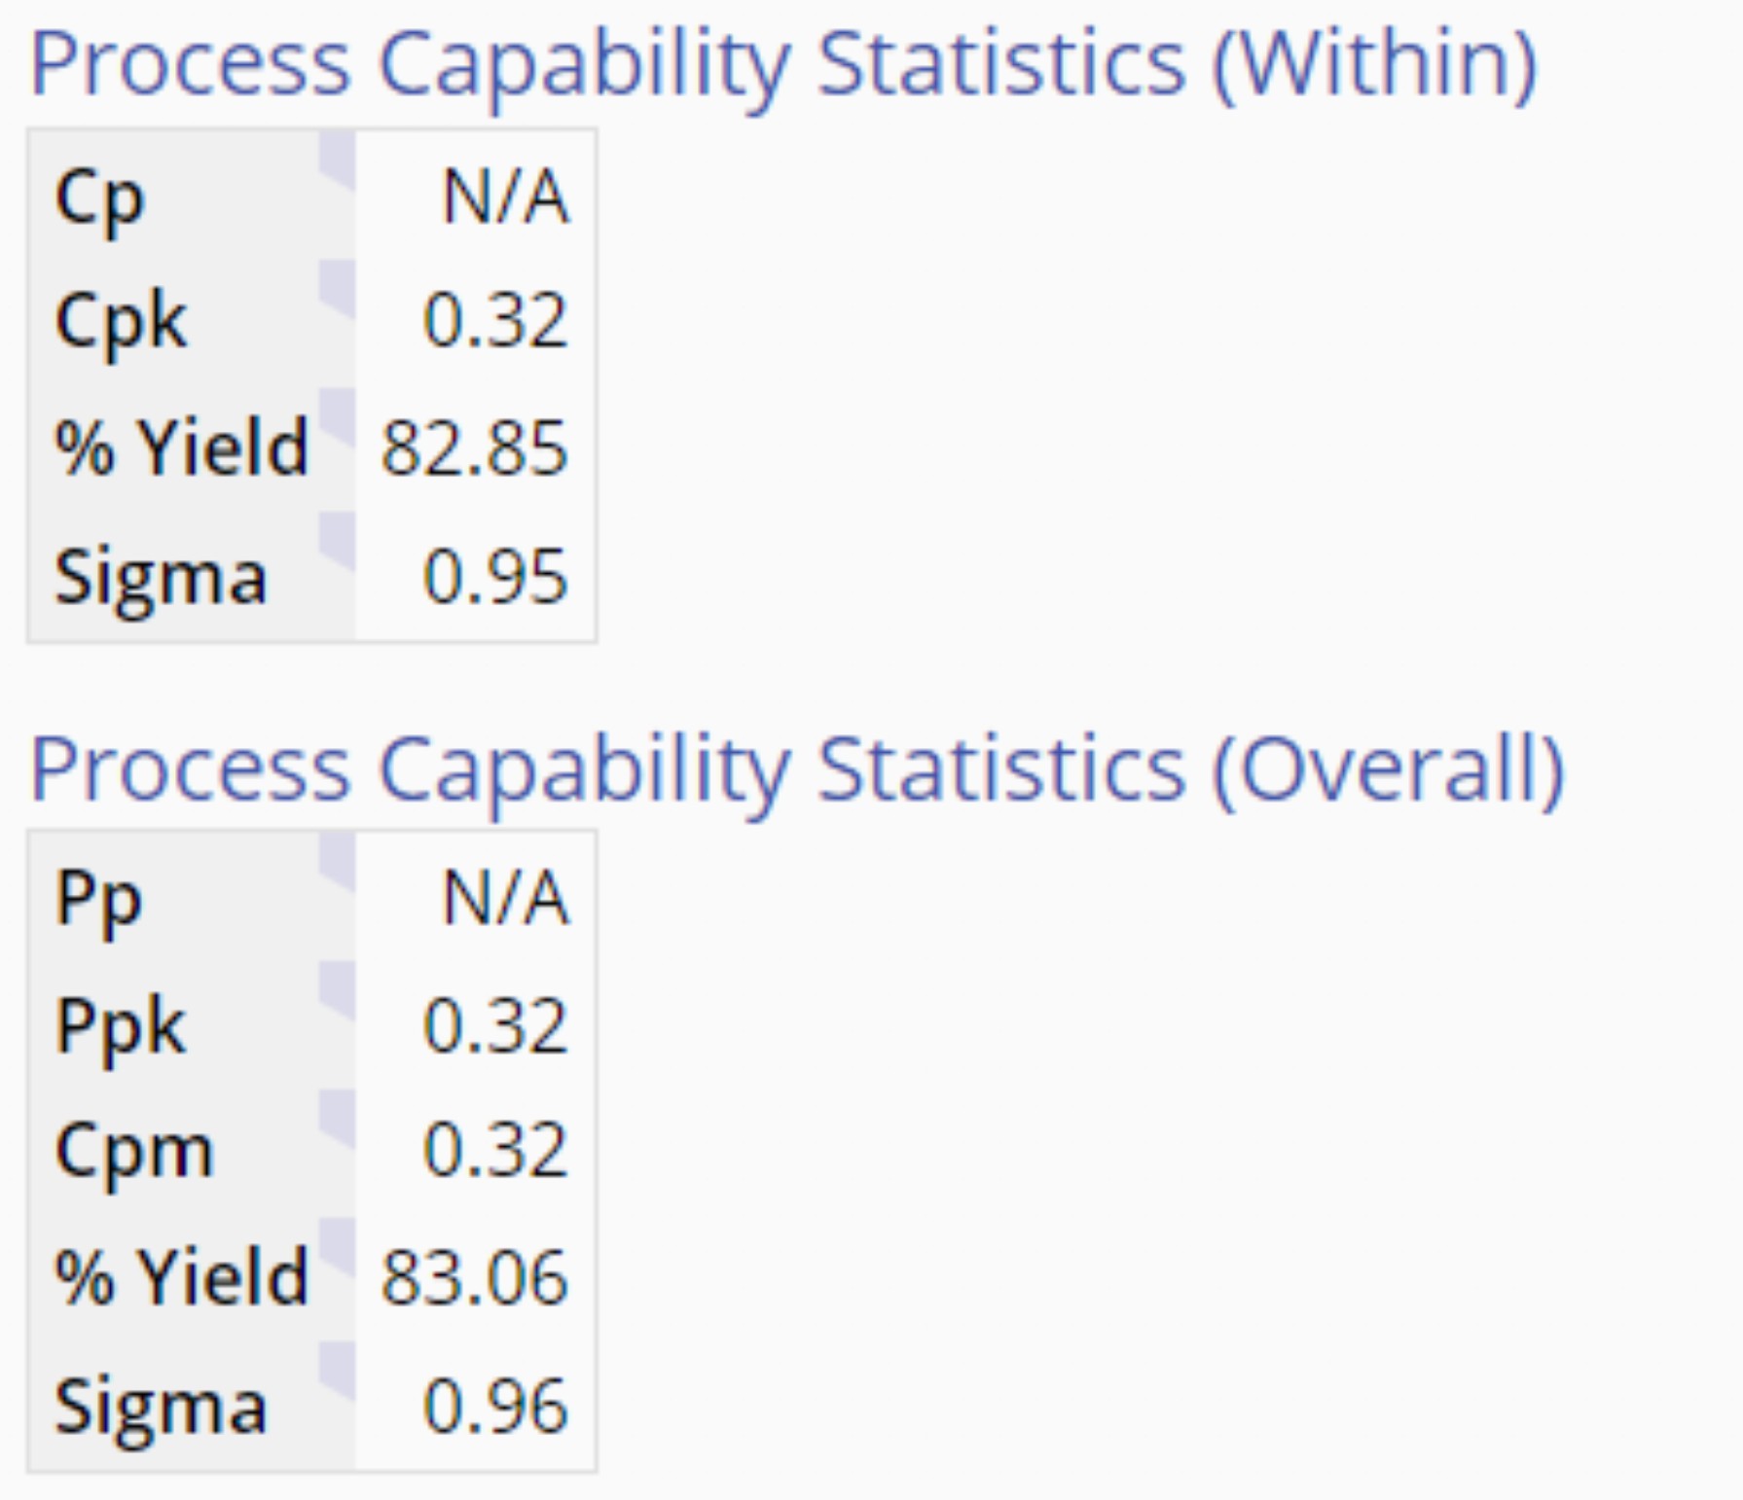This screenshot has width=1743, height=1500.
Task: Select the Cpm row label
Action: tap(134, 1152)
